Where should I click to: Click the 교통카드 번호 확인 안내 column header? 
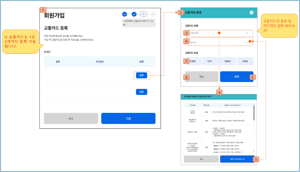coord(232,105)
